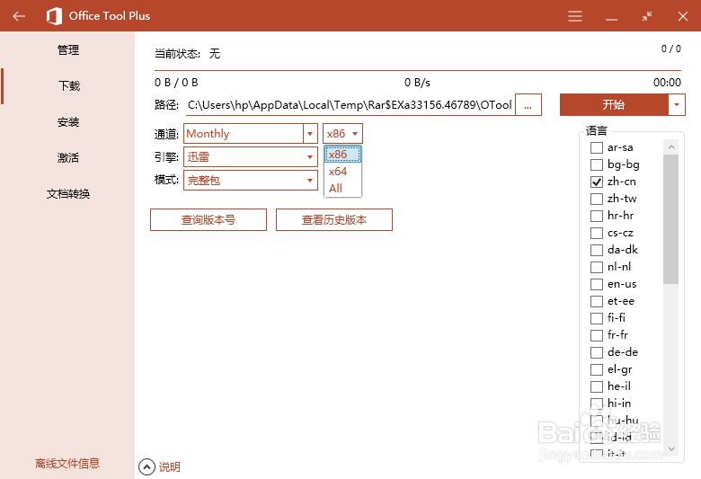This screenshot has height=479, width=701.
Task: Click the language list scroll up arrow
Action: click(x=671, y=146)
